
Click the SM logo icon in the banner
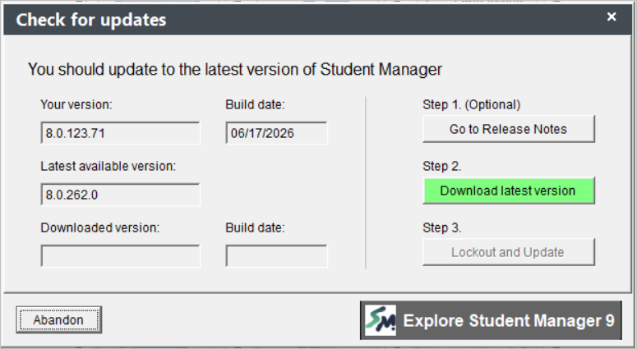coord(381,320)
